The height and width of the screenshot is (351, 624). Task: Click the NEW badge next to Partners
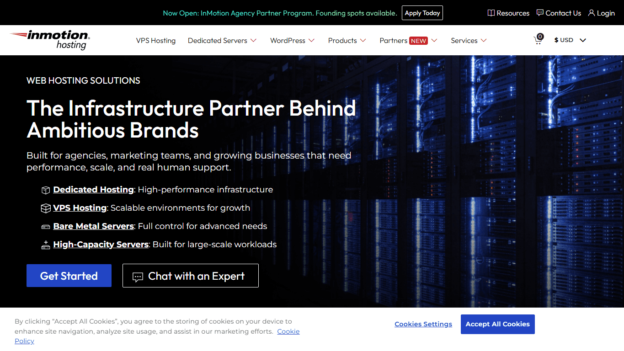418,41
